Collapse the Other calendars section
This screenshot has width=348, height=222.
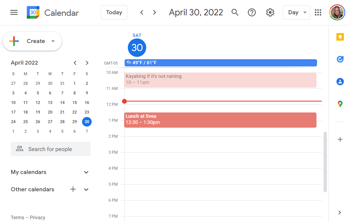86,189
